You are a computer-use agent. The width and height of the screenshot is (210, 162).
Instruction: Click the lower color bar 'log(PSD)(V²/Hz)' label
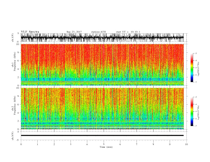coord(198,113)
